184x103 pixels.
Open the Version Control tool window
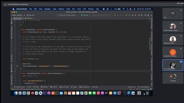point(20,87)
